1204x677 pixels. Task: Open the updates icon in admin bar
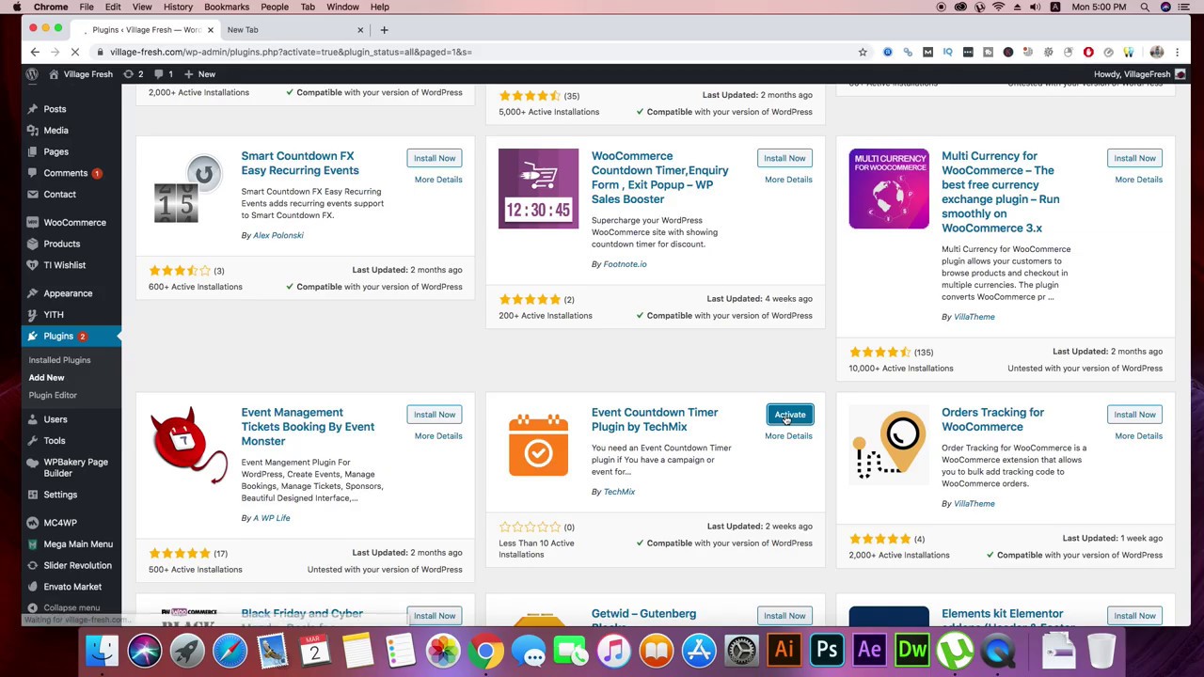click(x=134, y=74)
